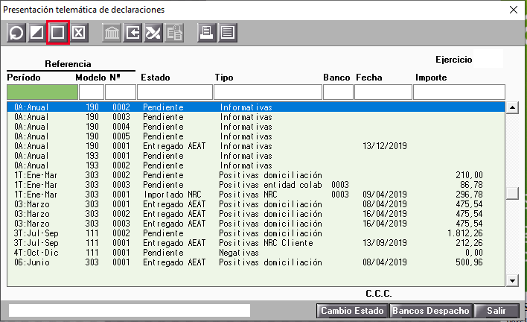
Task: Select the 3T:Jul-Sep row with 1.812,26
Action: (x=256, y=233)
